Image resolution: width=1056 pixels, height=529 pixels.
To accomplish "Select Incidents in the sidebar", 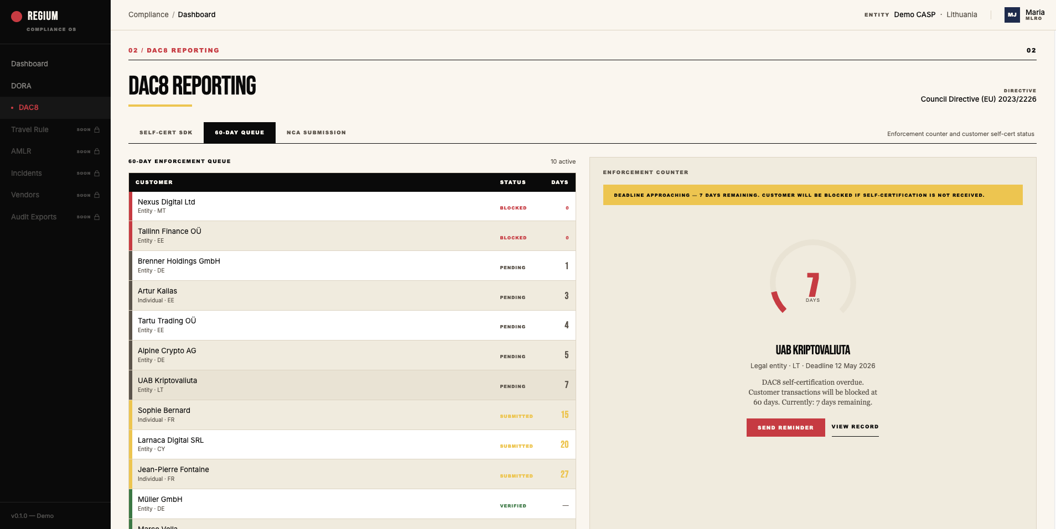I will 55,173.
